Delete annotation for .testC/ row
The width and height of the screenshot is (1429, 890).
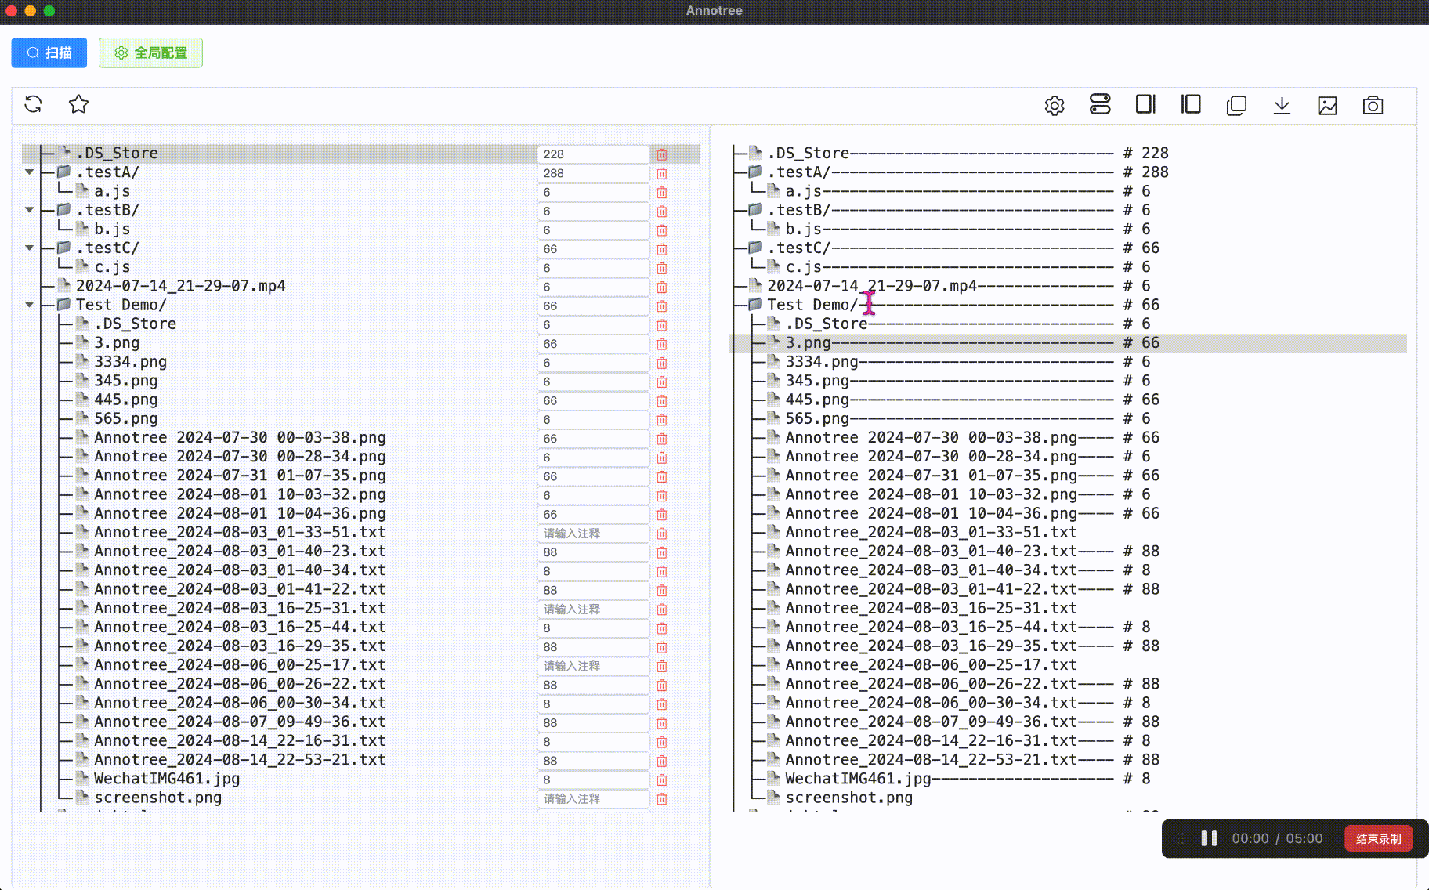[x=662, y=249]
